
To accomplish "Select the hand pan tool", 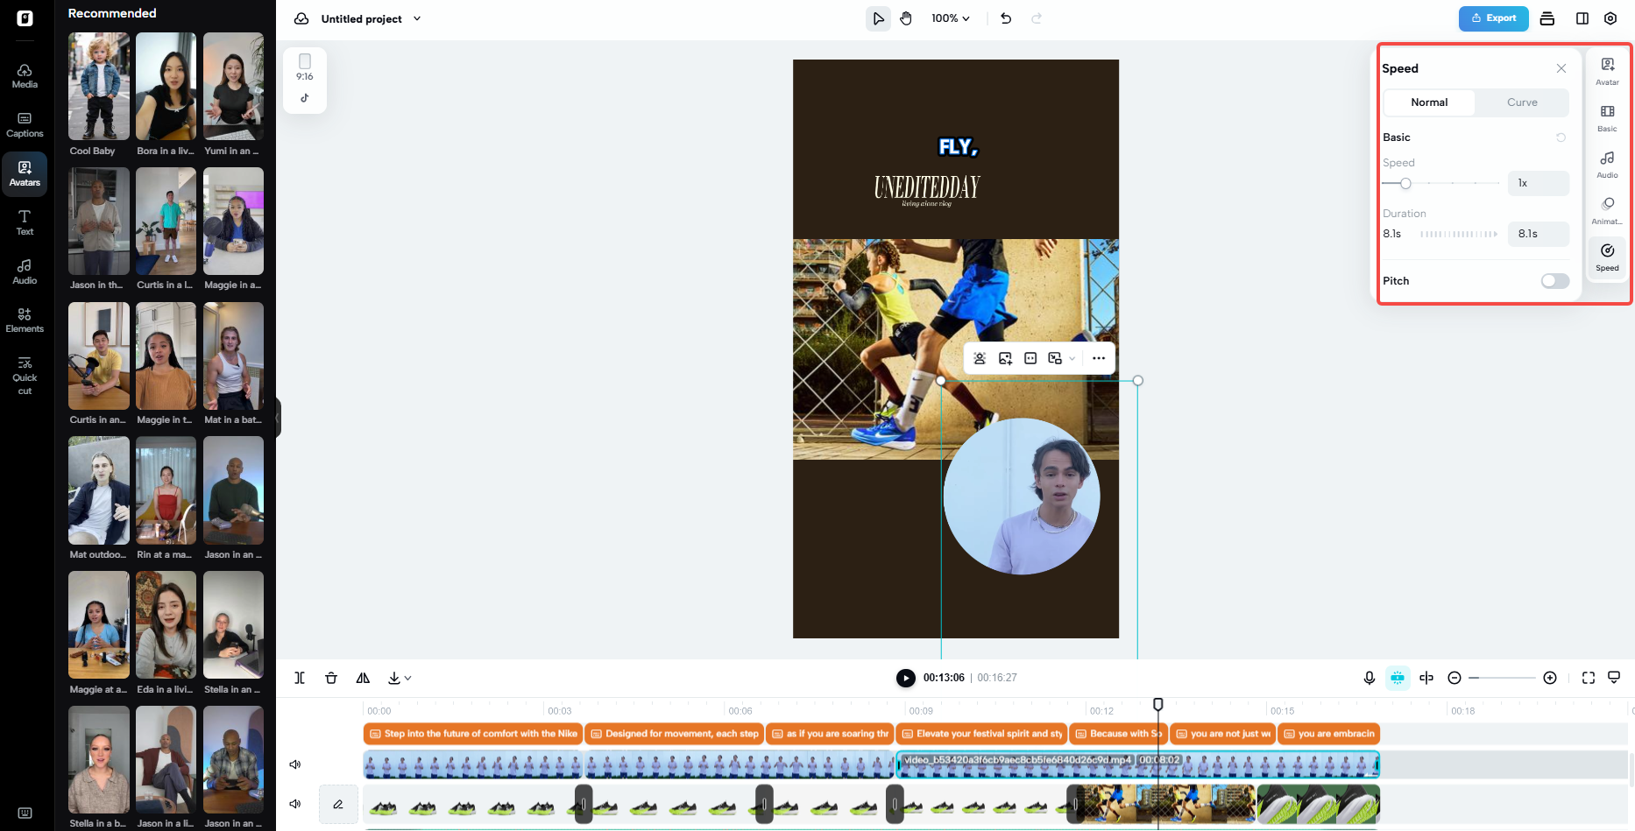I will [x=906, y=18].
